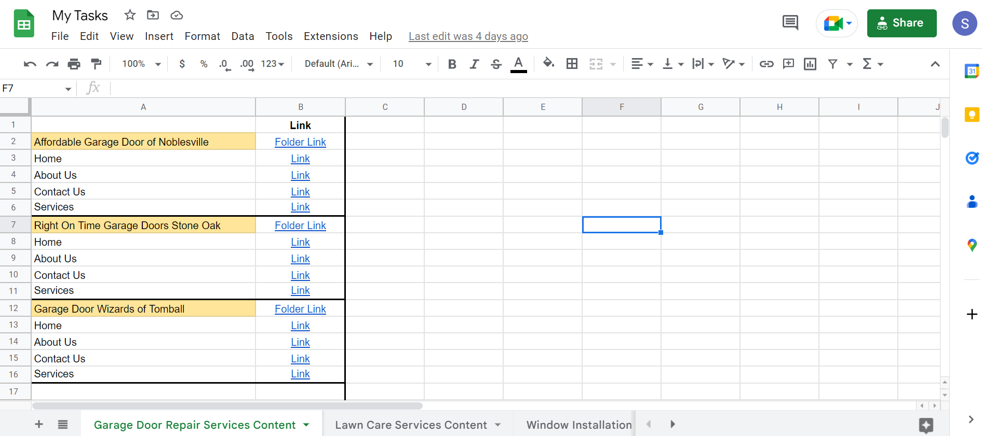Open the Link in row 3 Home
The image size is (982, 436).
tap(300, 159)
